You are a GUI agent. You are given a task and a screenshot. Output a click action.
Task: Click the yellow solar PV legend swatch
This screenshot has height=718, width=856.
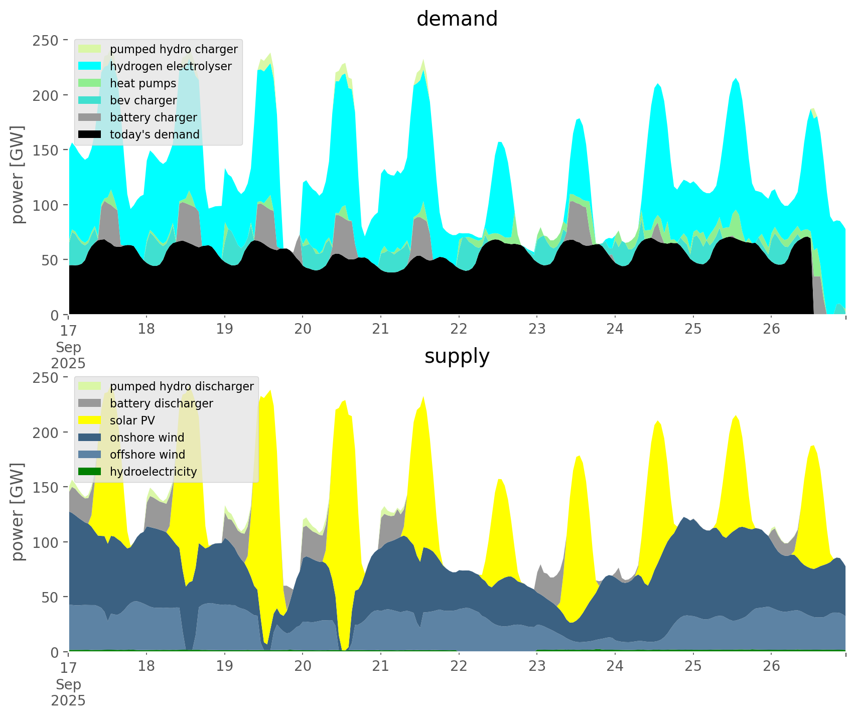[x=90, y=420]
